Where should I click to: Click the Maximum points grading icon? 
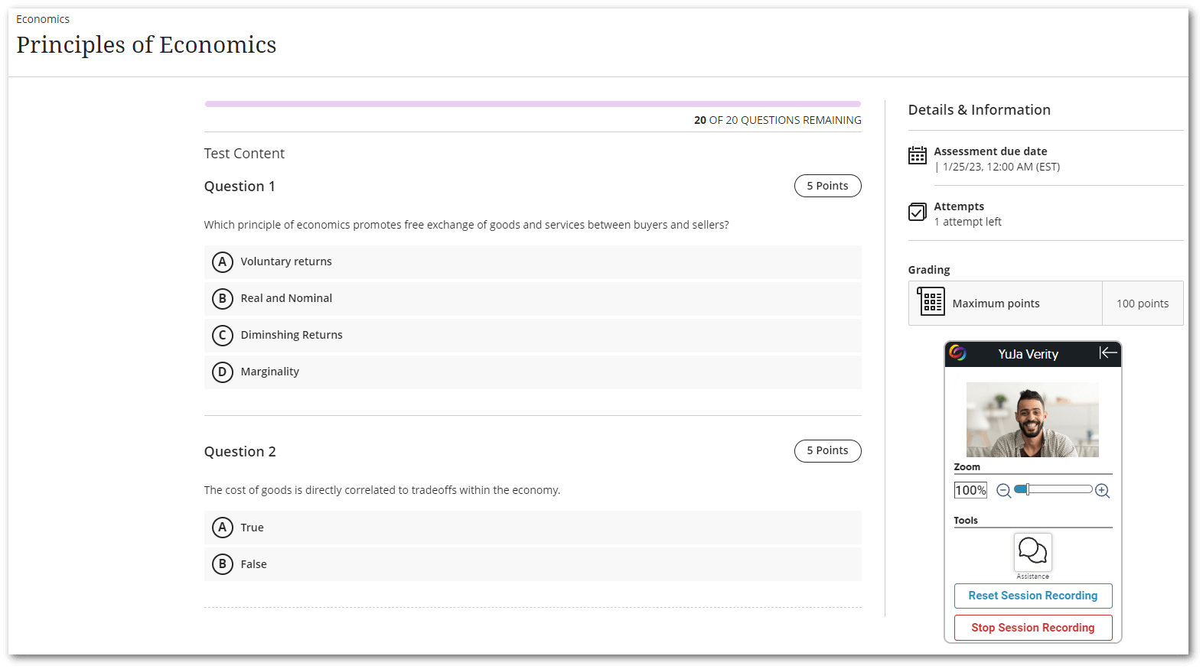pos(931,302)
